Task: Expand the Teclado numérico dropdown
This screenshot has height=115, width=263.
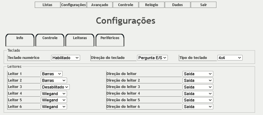Action: 66,58
